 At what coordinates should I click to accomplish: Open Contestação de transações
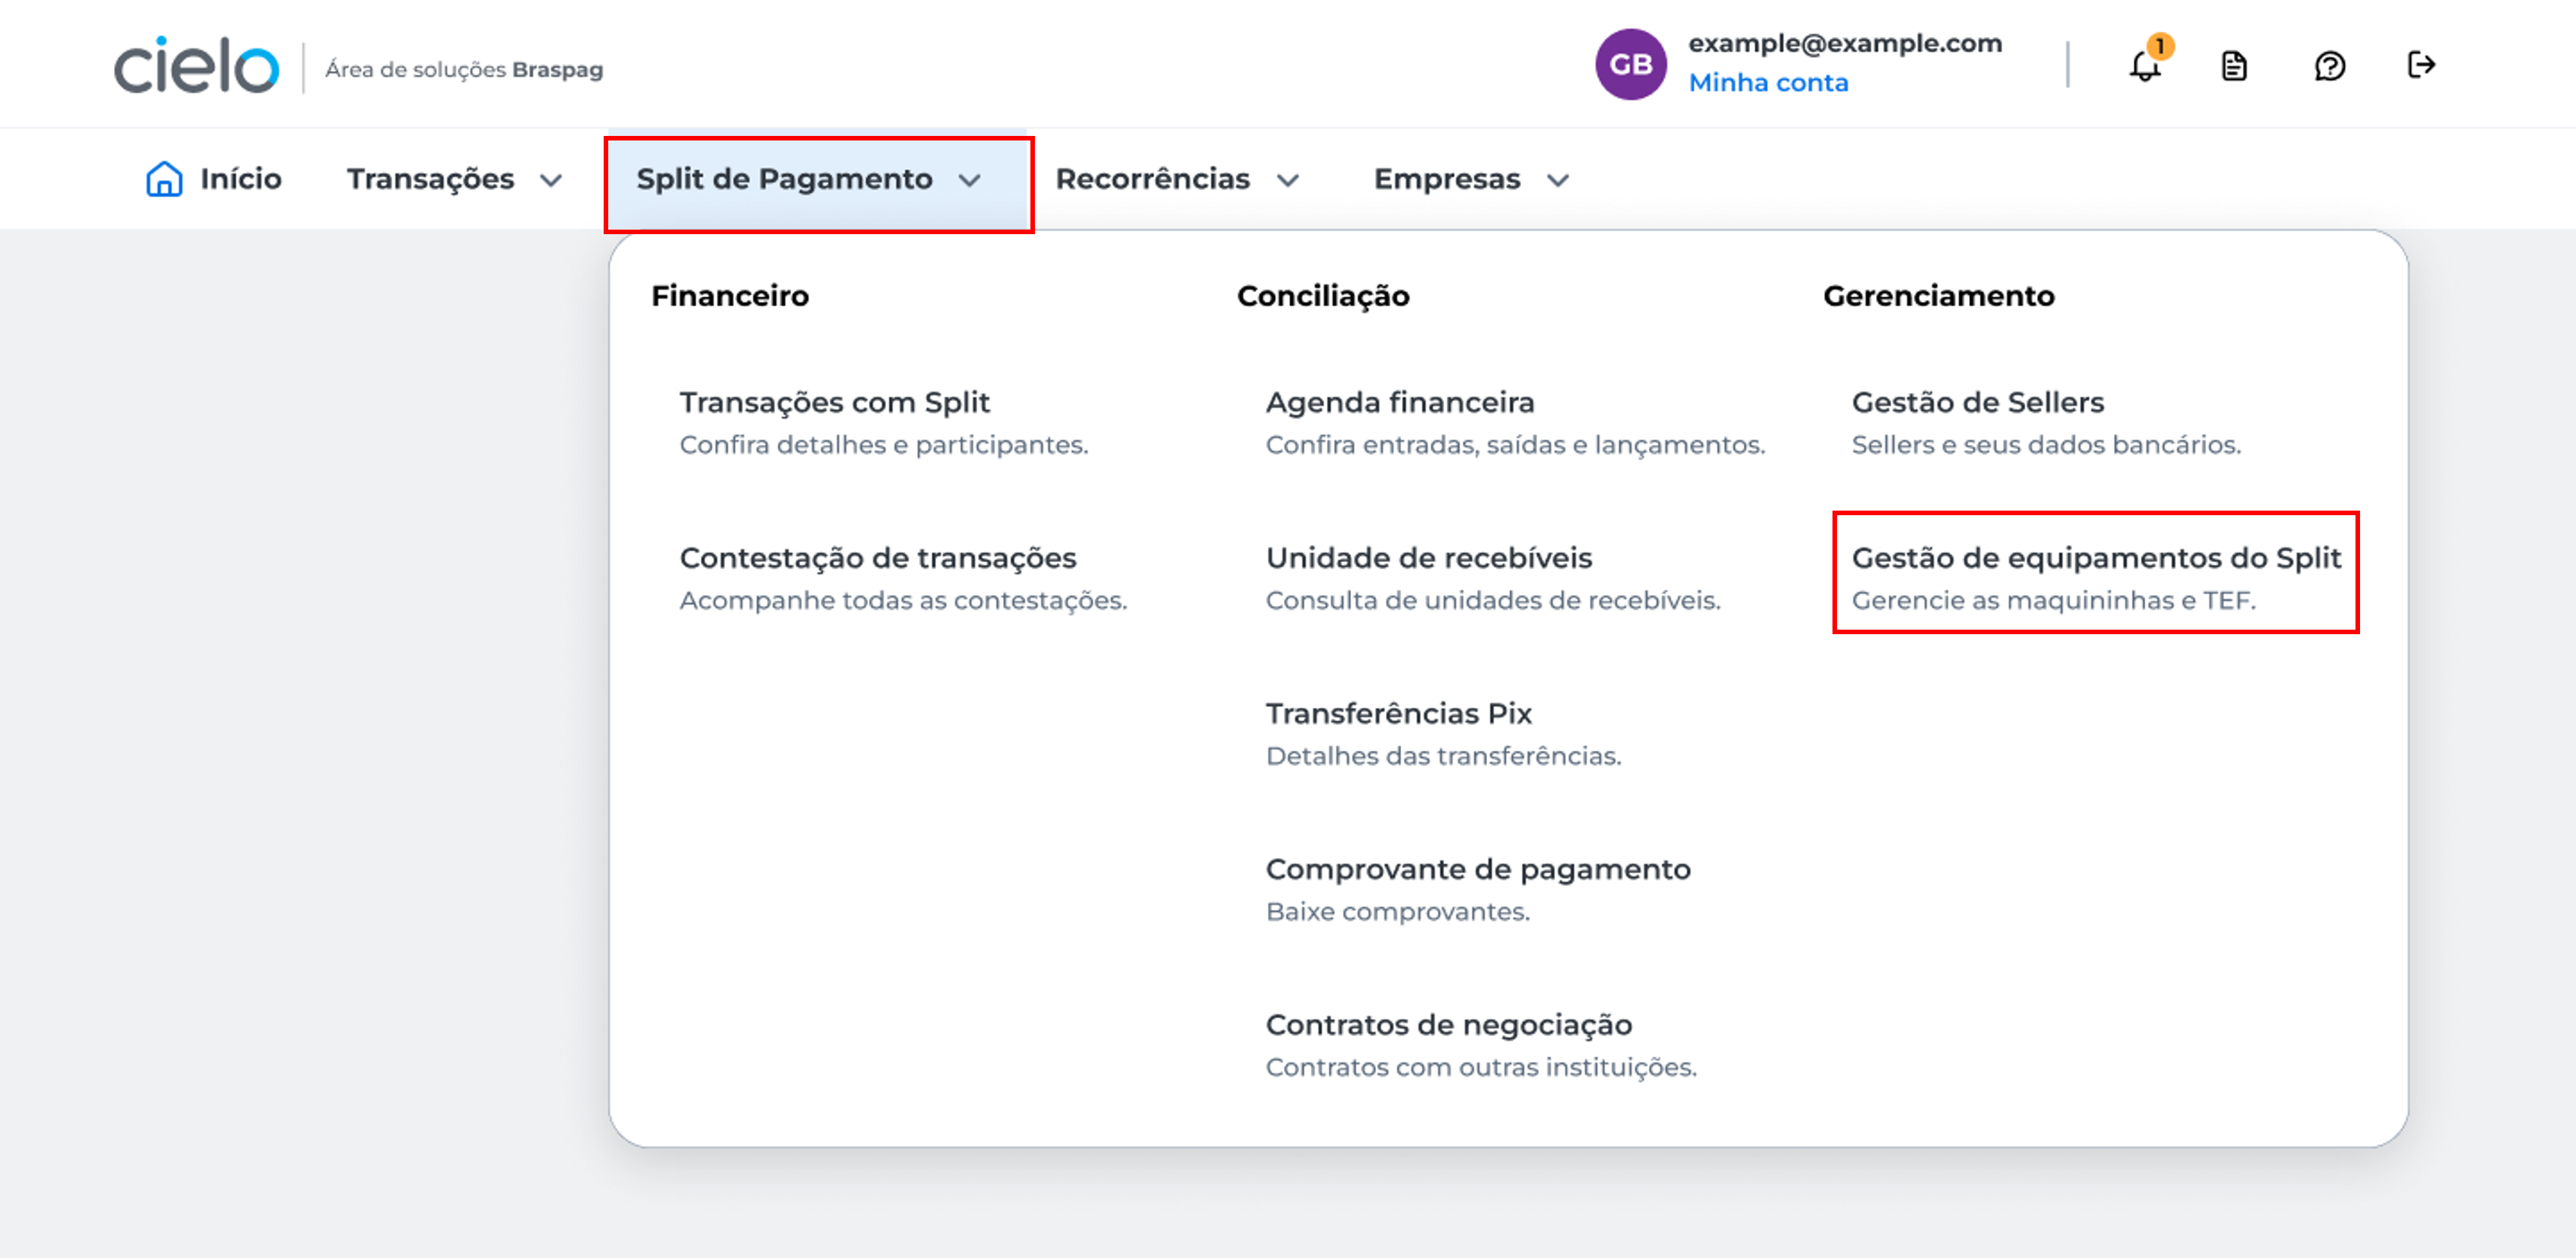coord(903,578)
